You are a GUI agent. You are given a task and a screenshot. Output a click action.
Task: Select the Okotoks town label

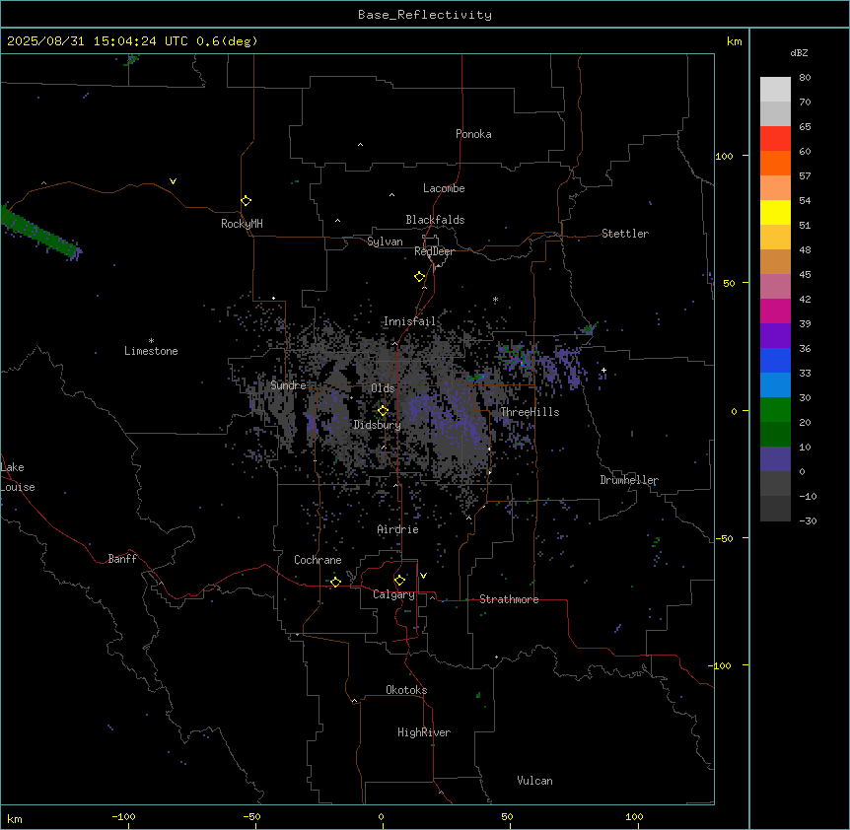[406, 690]
